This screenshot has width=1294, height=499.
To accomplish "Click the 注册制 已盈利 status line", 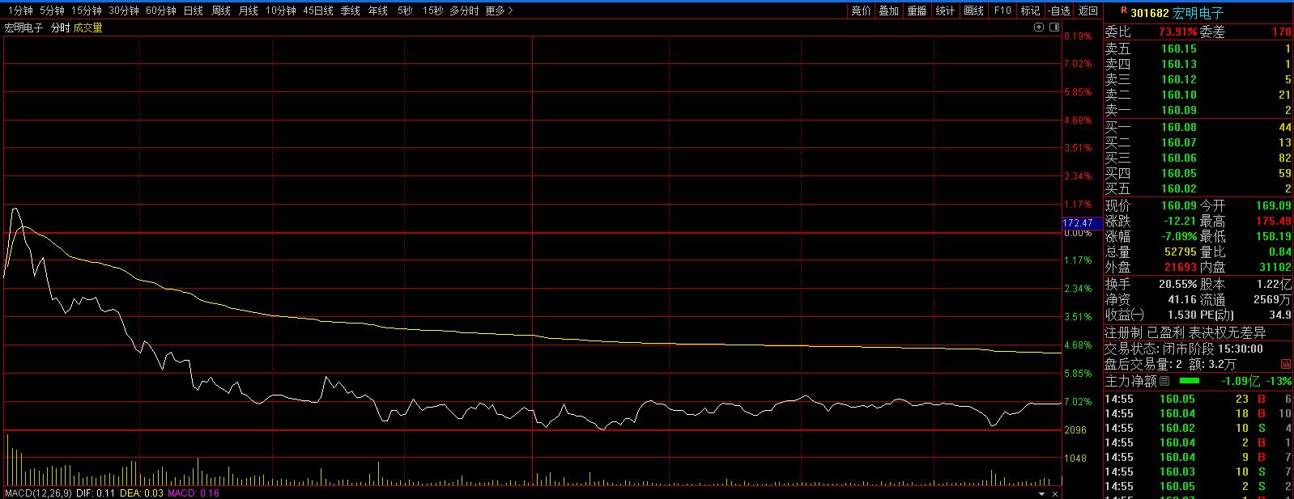I will point(1185,332).
